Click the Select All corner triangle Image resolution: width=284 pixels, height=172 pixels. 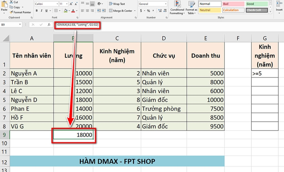[x=5, y=38]
